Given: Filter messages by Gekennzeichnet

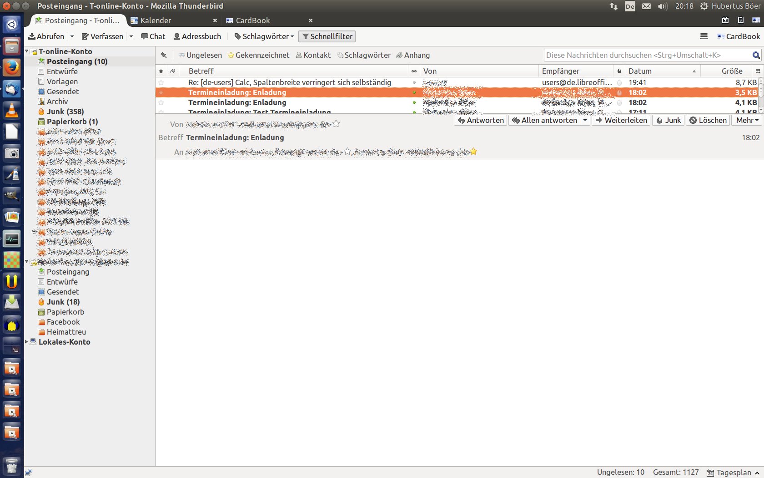Looking at the screenshot, I should pos(258,55).
